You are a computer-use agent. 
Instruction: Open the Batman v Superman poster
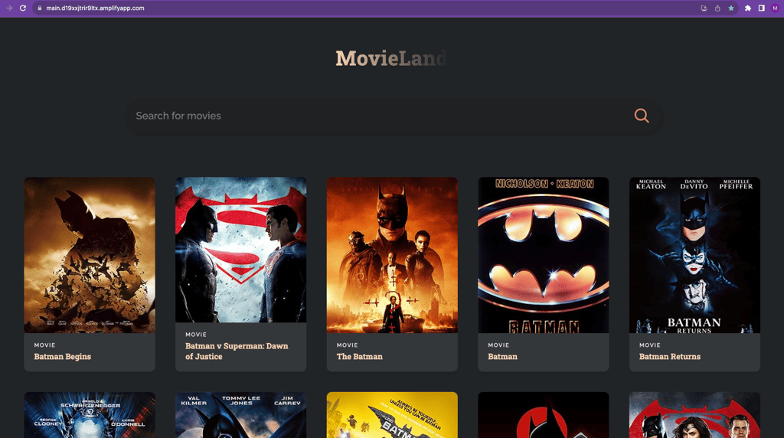click(x=240, y=250)
